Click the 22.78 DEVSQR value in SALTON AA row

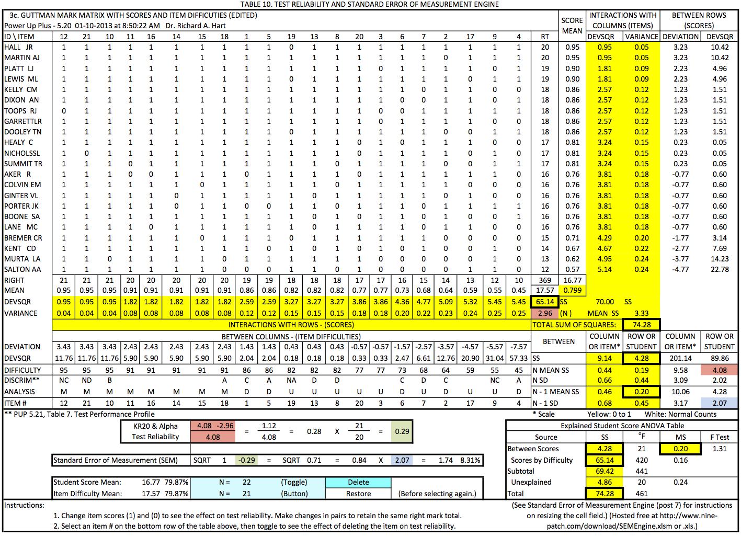[x=719, y=269]
